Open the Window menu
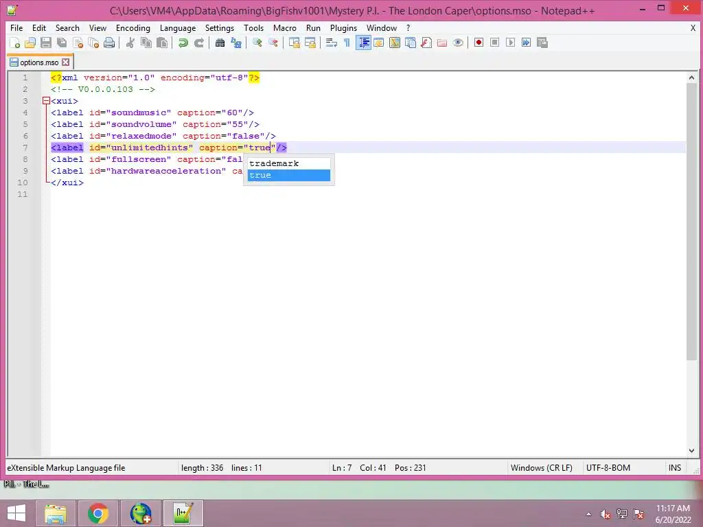Image resolution: width=703 pixels, height=527 pixels. pos(382,27)
